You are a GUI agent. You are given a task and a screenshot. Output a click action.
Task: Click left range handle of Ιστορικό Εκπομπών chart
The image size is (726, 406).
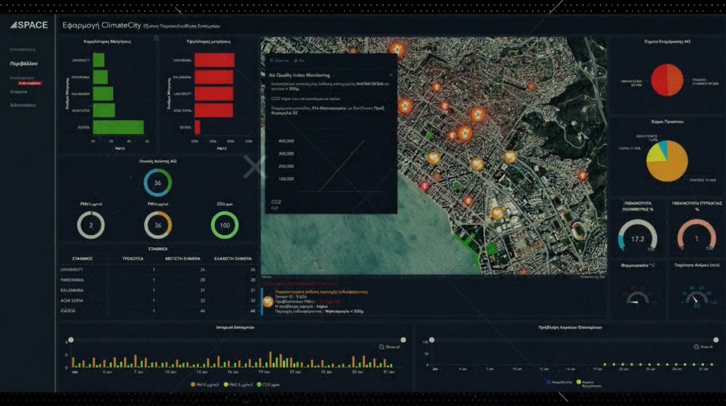[71, 340]
